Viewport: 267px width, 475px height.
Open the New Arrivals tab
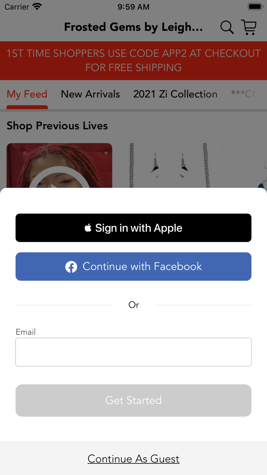pos(90,94)
